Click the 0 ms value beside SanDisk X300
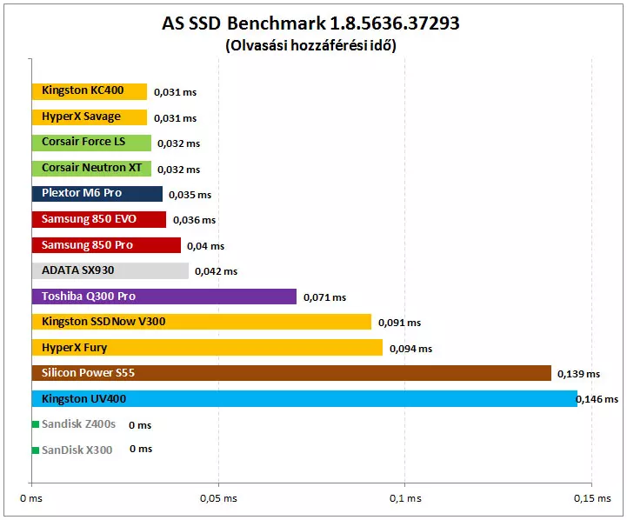Viewport: 627px width, 520px height. click(x=141, y=449)
